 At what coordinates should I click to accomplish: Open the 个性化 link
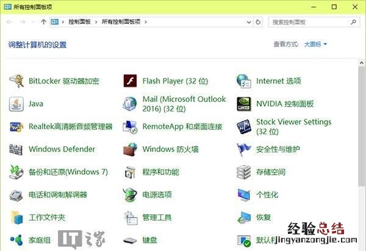(x=267, y=195)
